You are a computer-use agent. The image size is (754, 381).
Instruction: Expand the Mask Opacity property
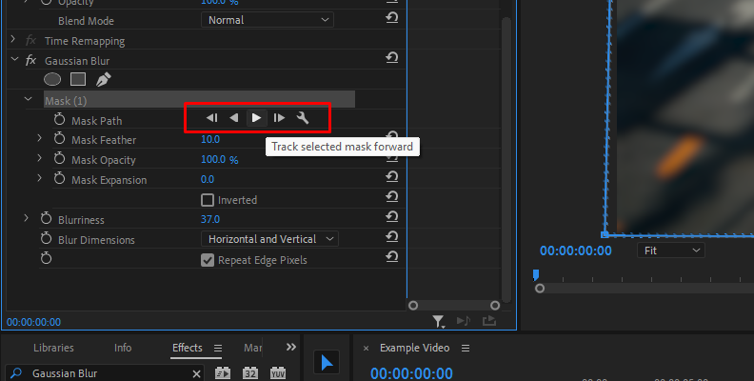click(39, 158)
